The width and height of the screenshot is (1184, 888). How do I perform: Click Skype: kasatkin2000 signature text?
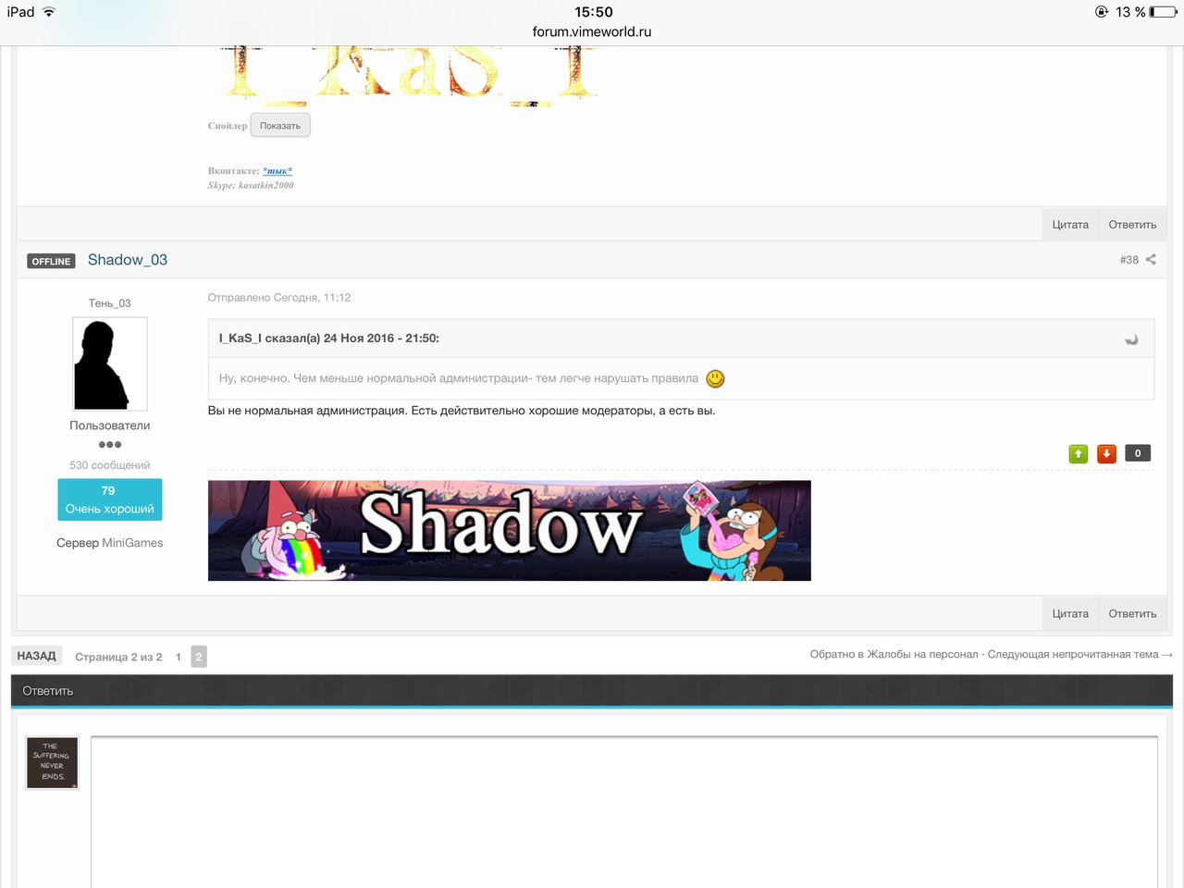(x=251, y=185)
